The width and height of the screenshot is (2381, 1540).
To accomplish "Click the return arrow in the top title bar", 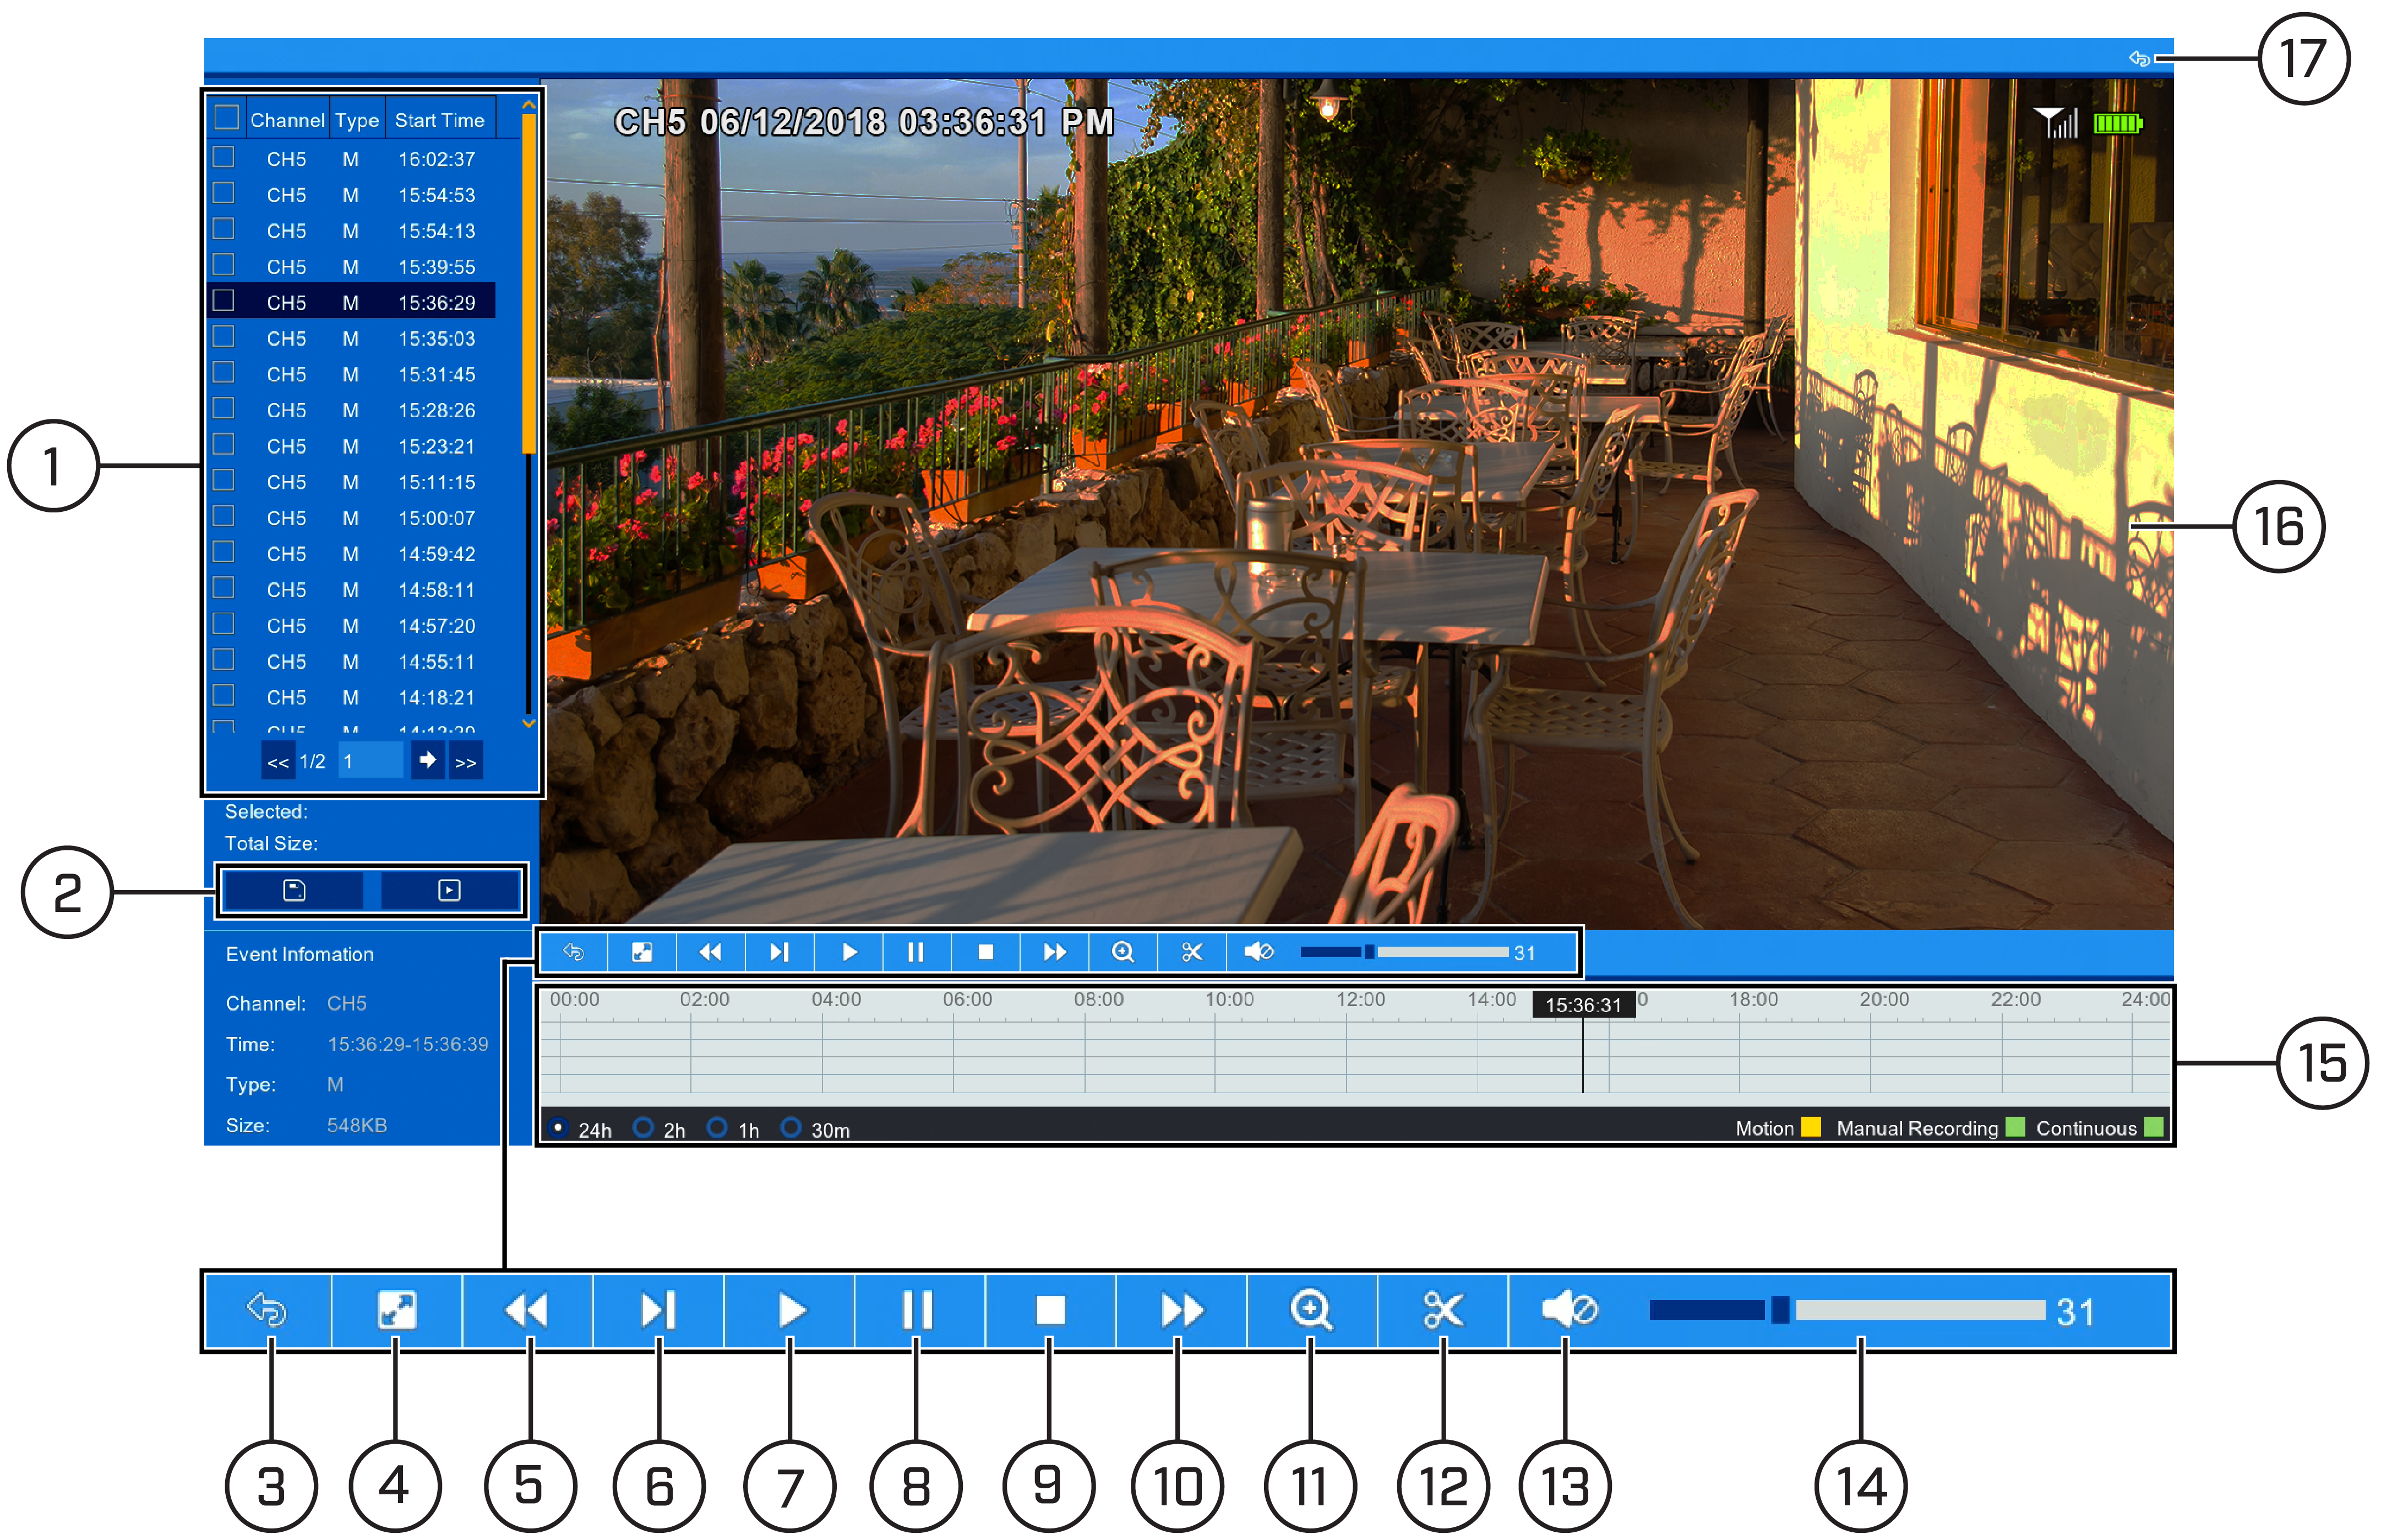I will tap(2138, 59).
